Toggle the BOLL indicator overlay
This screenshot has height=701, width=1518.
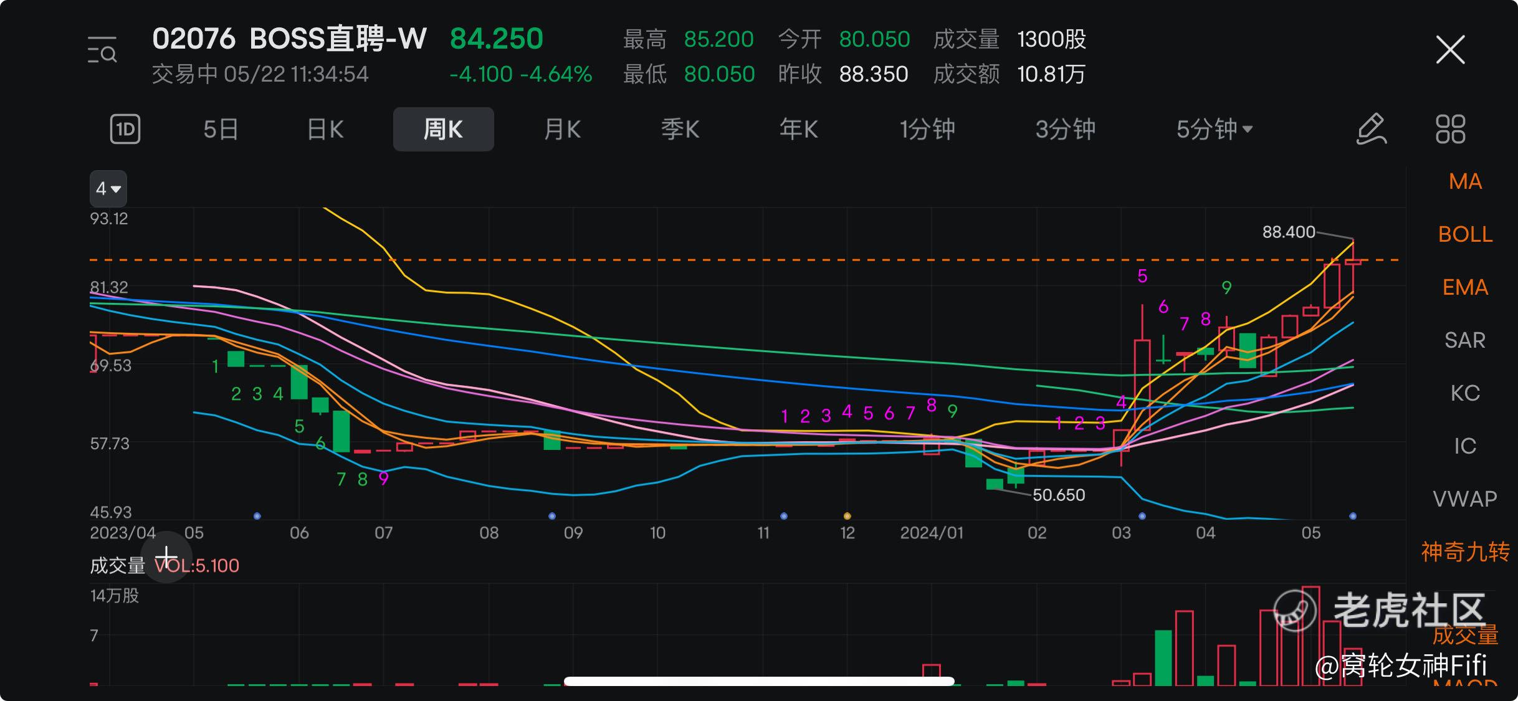(1464, 234)
